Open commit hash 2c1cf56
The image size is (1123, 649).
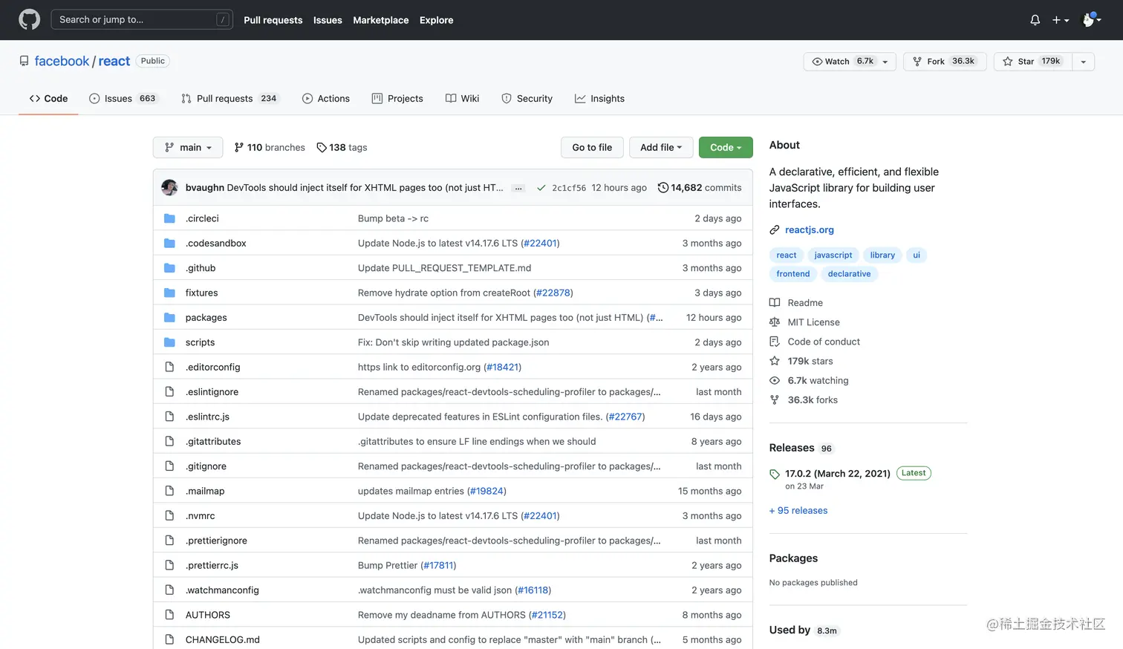(569, 188)
